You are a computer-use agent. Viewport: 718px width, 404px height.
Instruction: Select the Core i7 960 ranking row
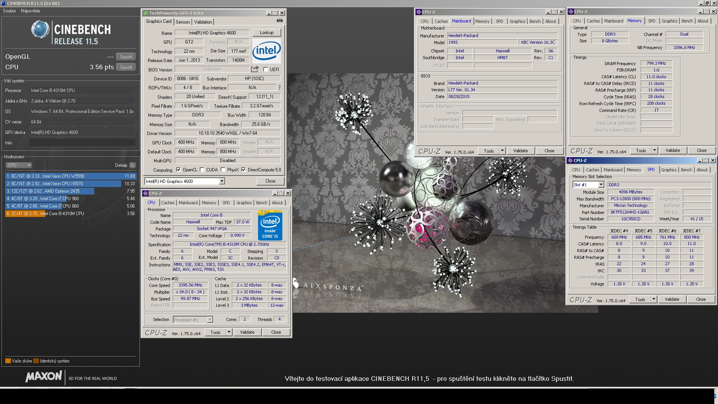tap(71, 199)
